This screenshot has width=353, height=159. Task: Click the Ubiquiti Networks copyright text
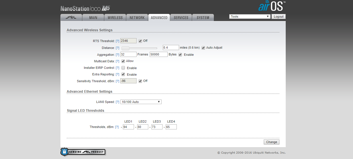tap(251, 153)
